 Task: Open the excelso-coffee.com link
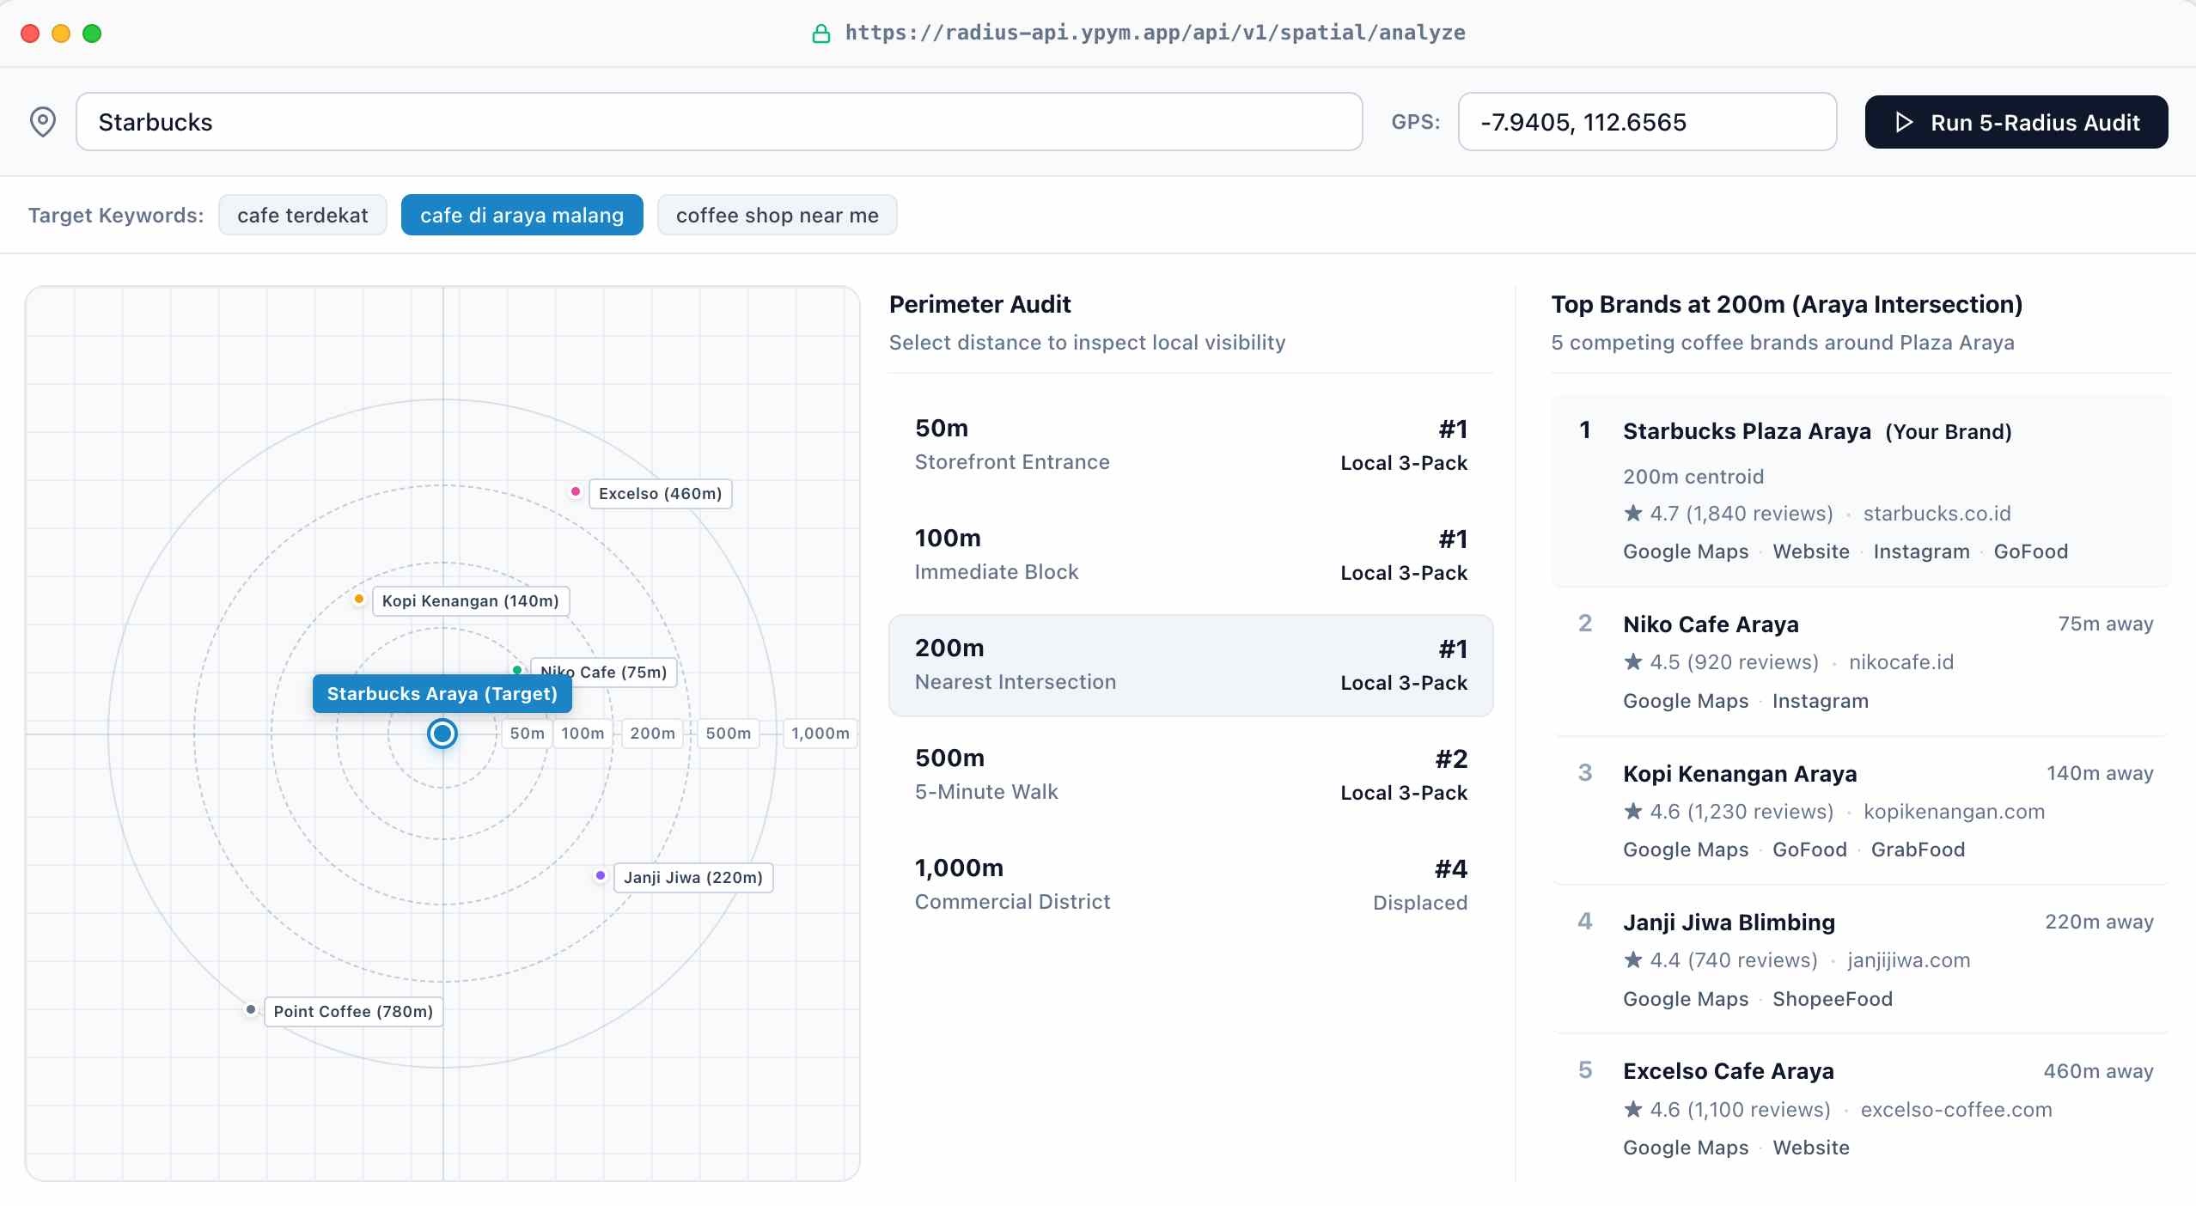point(1956,1110)
